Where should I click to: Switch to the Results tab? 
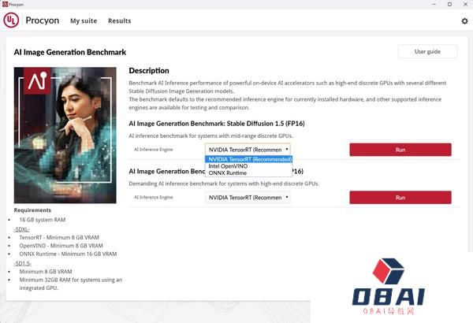pyautogui.click(x=119, y=21)
